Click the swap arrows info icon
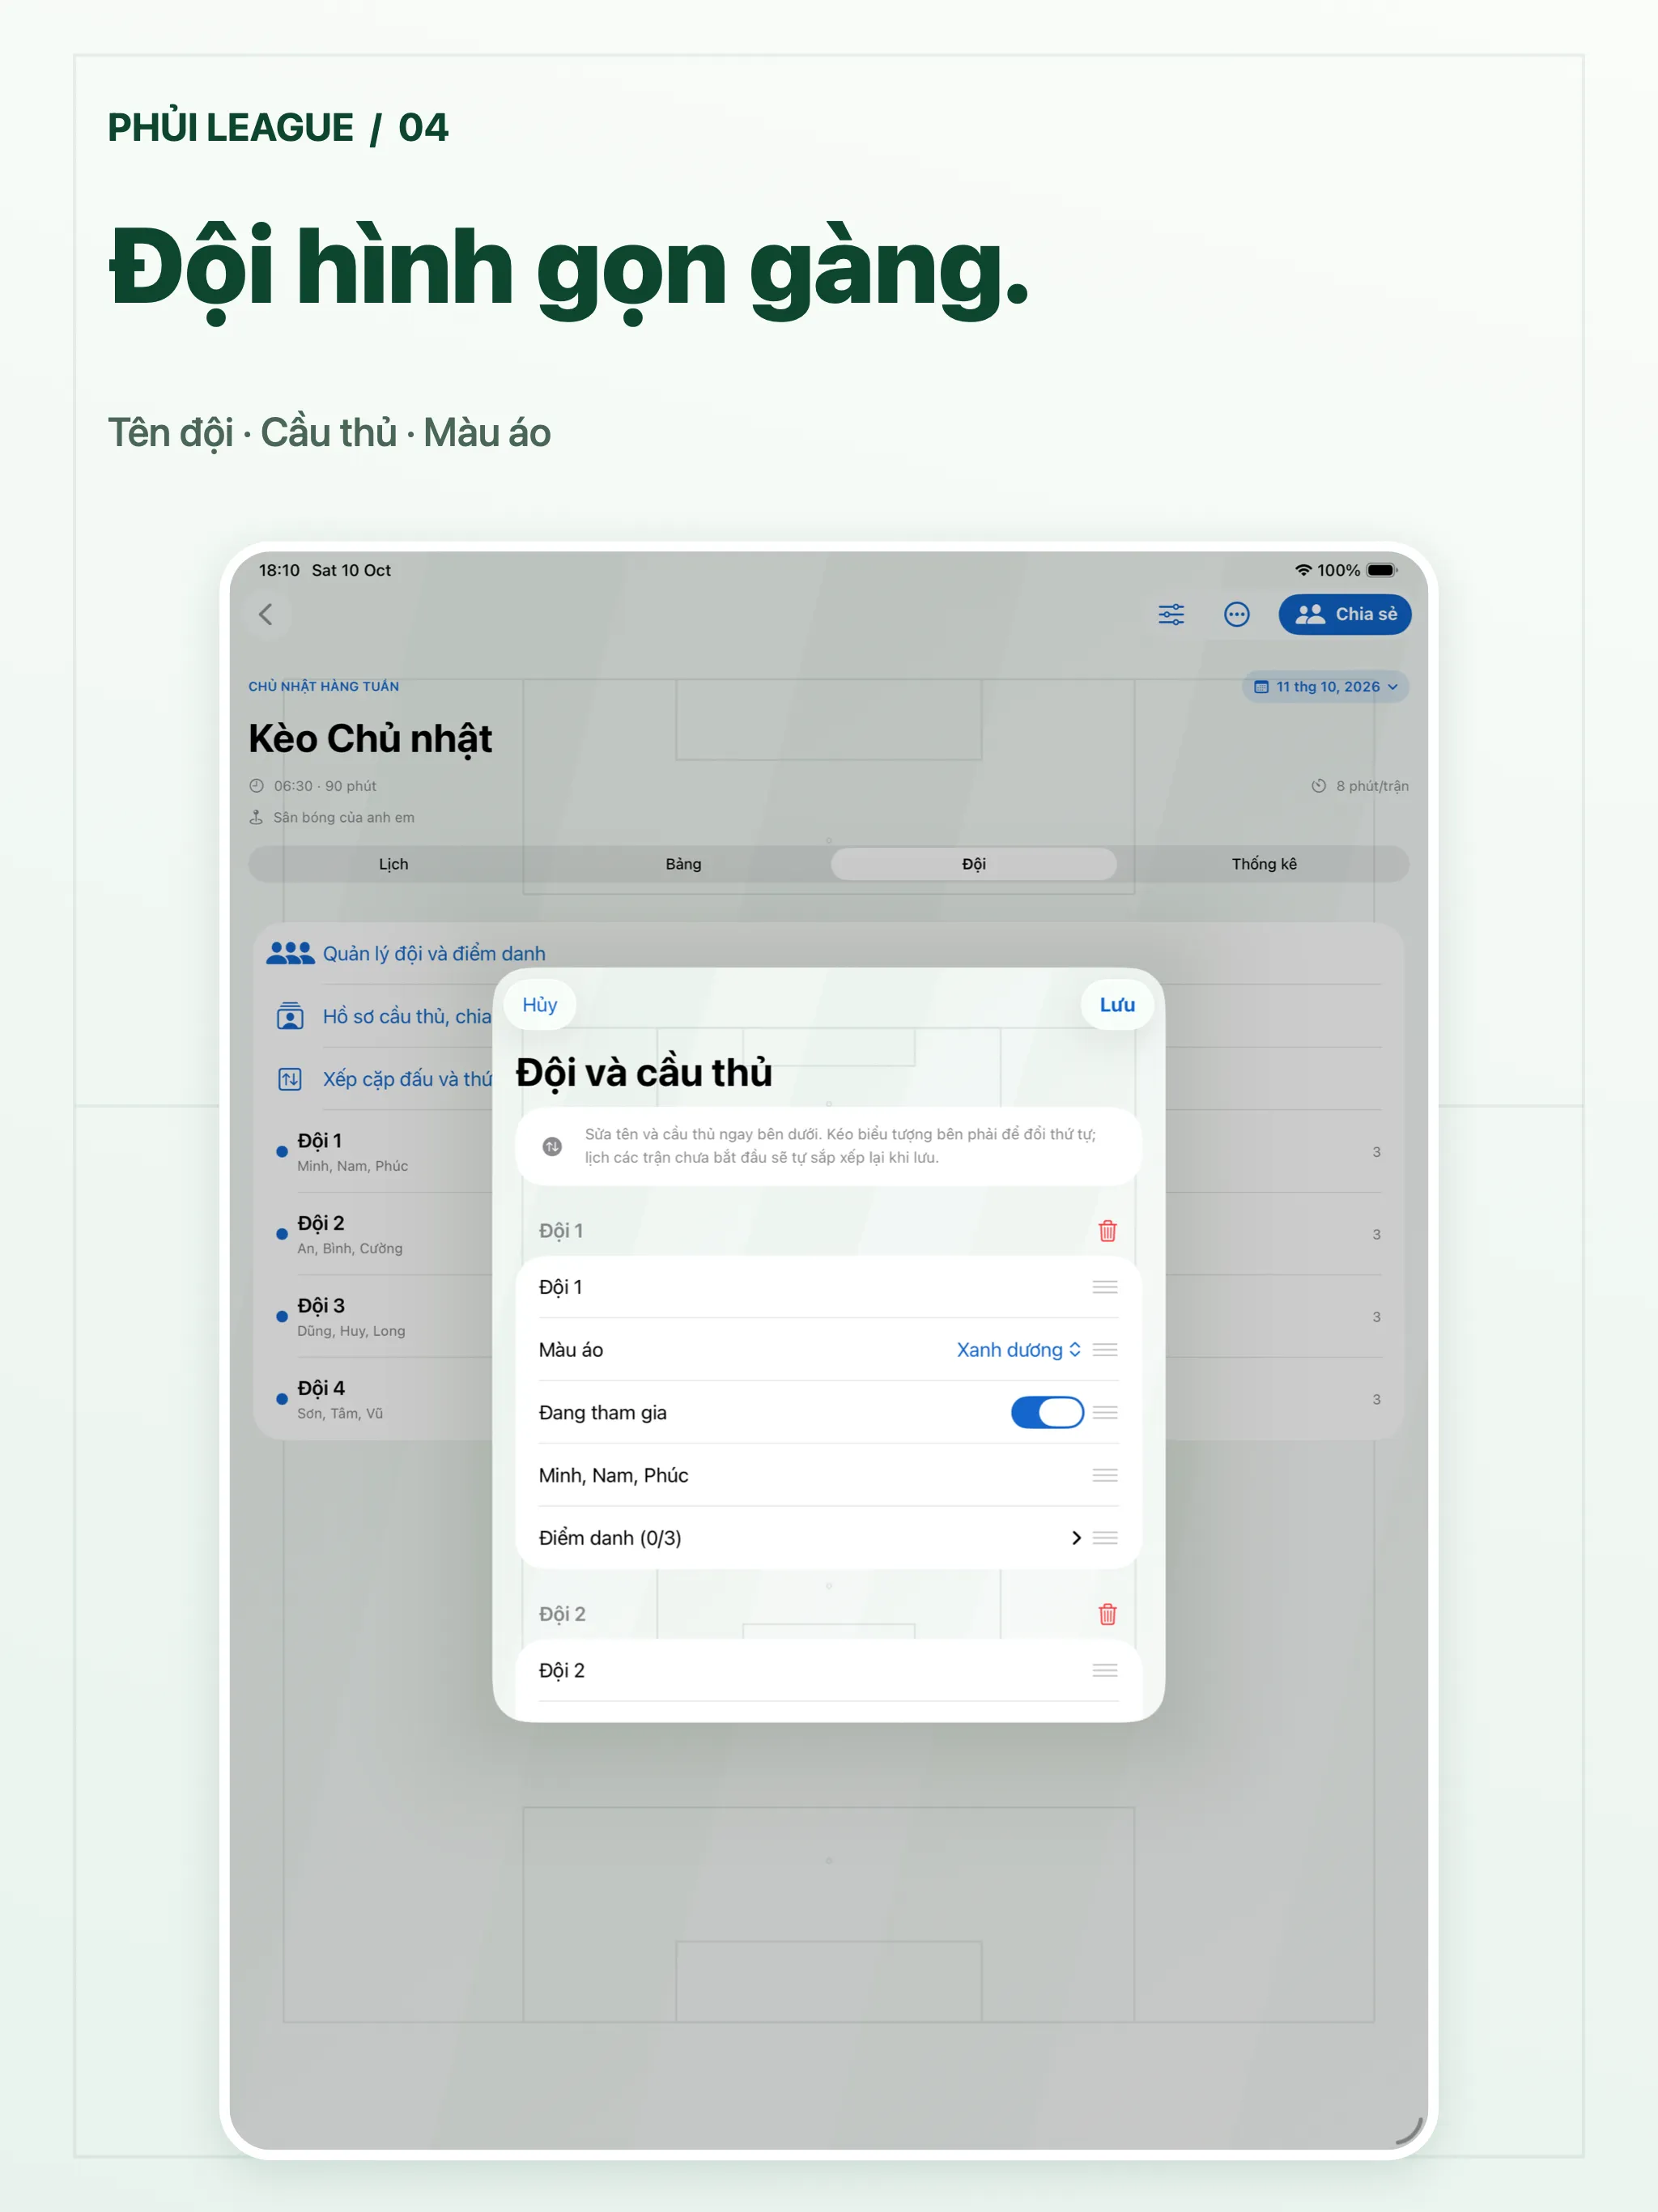This screenshot has height=2212, width=1658. [x=552, y=1146]
